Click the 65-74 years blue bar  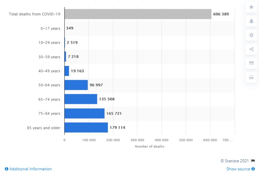click(x=81, y=99)
